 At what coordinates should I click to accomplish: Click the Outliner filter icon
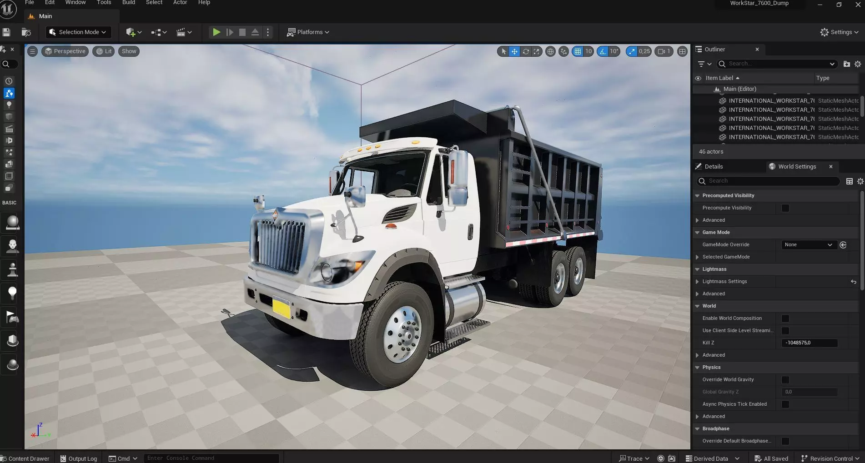click(x=704, y=64)
